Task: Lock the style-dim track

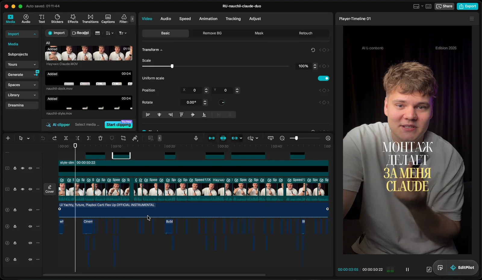Action: [15, 168]
